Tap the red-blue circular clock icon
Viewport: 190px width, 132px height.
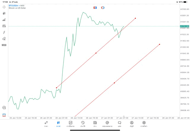103,8
